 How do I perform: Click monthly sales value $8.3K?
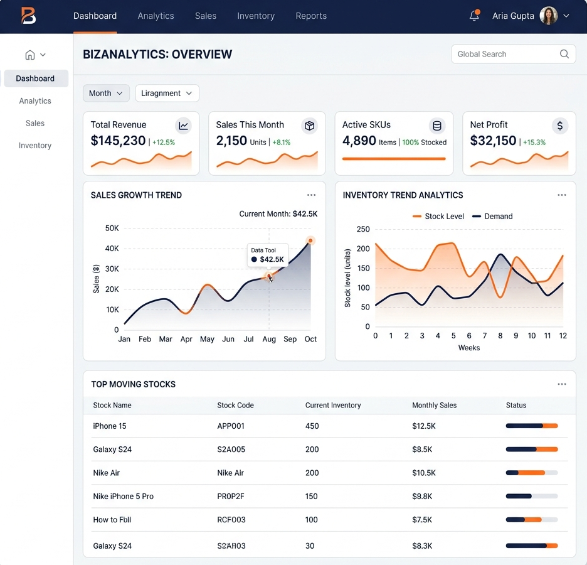(x=422, y=546)
